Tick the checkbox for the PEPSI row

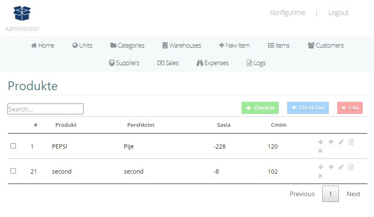[x=13, y=146]
